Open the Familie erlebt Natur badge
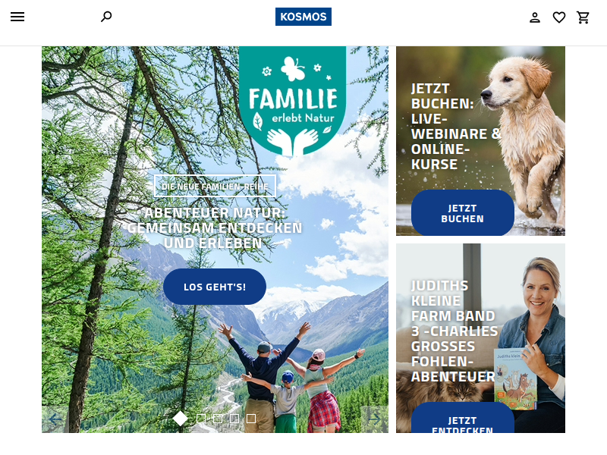Image resolution: width=607 pixels, height=455 pixels. 292,101
